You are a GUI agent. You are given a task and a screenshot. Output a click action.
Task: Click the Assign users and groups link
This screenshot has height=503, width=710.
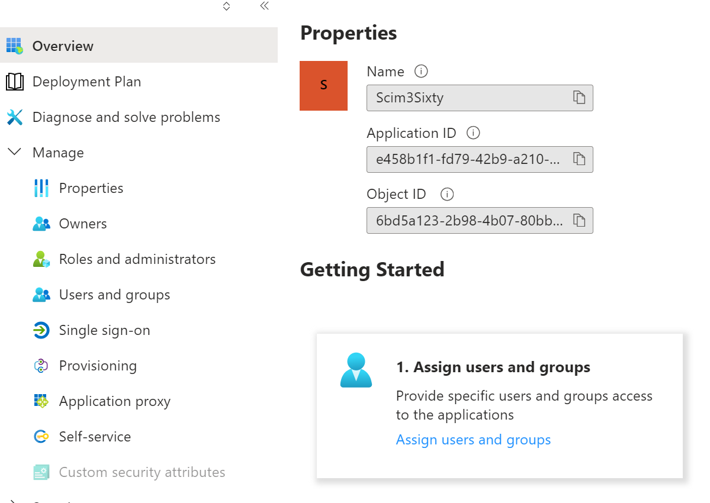(473, 440)
